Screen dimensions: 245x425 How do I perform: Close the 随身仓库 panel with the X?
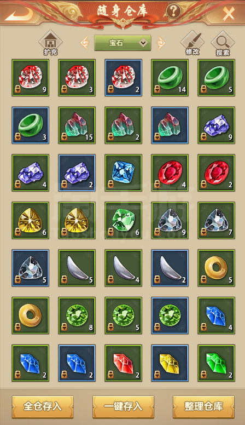[x=228, y=13]
